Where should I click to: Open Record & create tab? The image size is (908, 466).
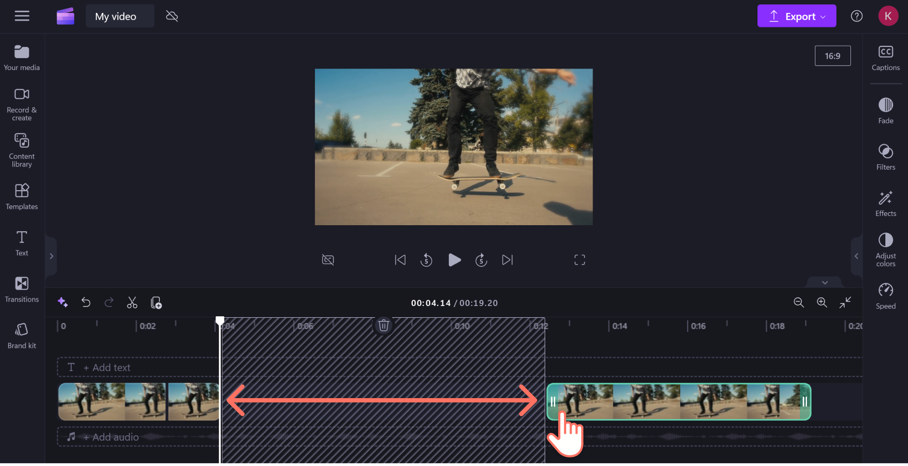[22, 105]
